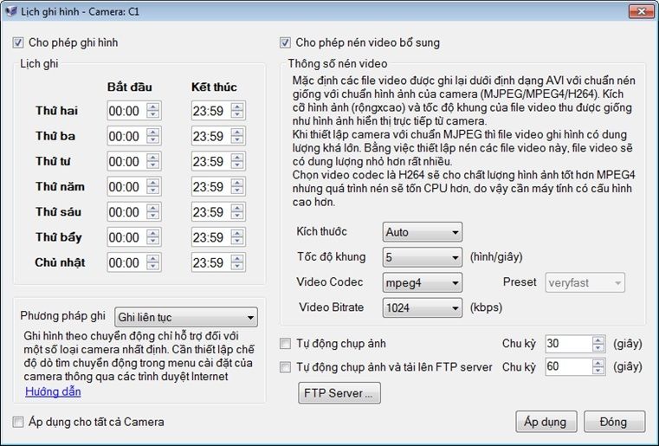
Task: Enable Tự động chụp ảnh checkbox
Action: pyautogui.click(x=285, y=344)
